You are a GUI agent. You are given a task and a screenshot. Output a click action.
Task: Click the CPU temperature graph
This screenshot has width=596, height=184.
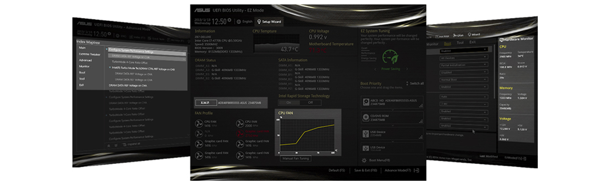[277, 44]
